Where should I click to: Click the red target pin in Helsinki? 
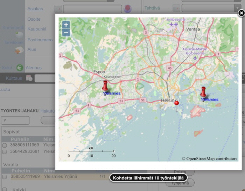pos(176,103)
